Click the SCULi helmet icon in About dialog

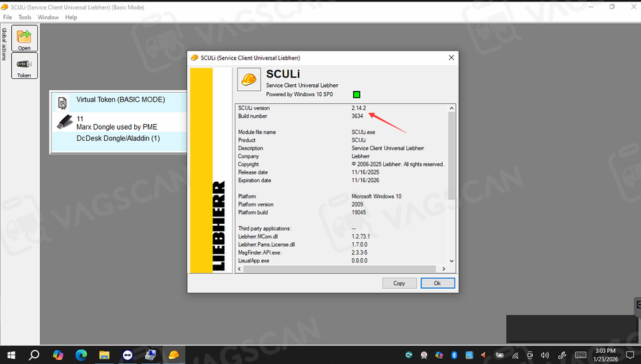tap(249, 79)
